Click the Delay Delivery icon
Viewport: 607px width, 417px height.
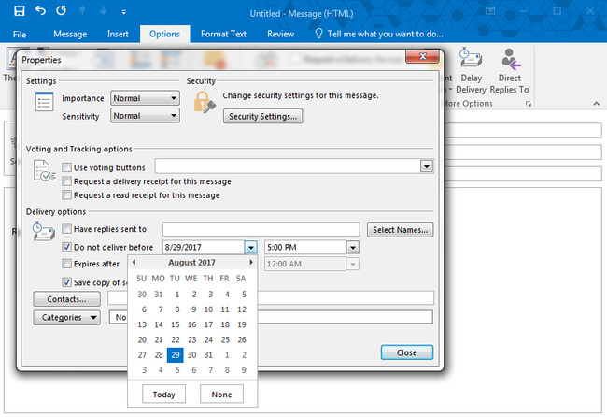tap(471, 58)
